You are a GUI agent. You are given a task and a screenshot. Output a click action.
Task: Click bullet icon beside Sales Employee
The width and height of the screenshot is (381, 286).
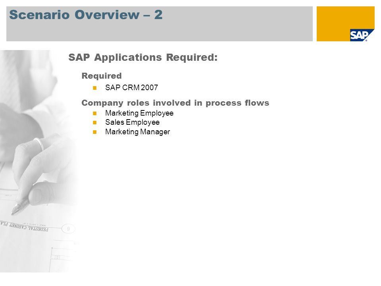pos(95,123)
